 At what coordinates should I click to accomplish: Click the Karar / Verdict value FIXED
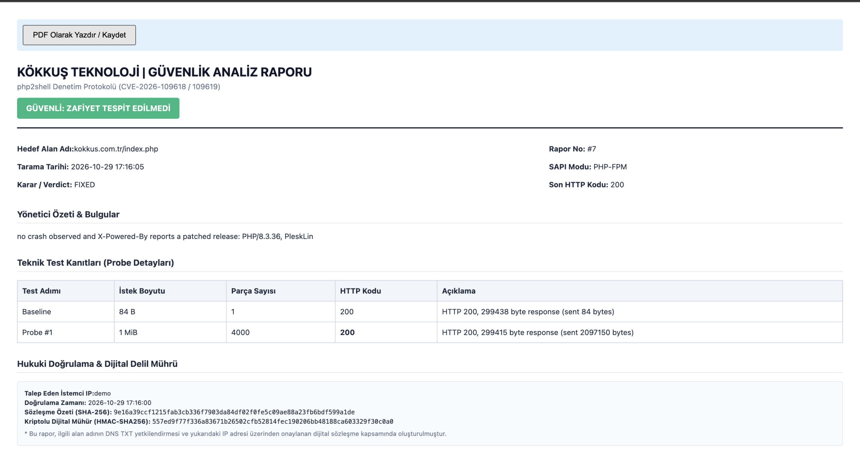(85, 185)
